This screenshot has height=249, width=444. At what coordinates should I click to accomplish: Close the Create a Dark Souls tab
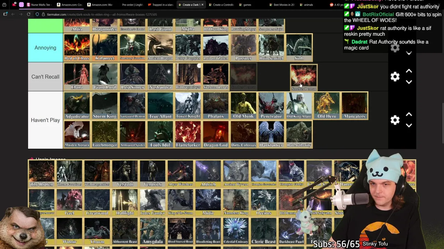(202, 4)
